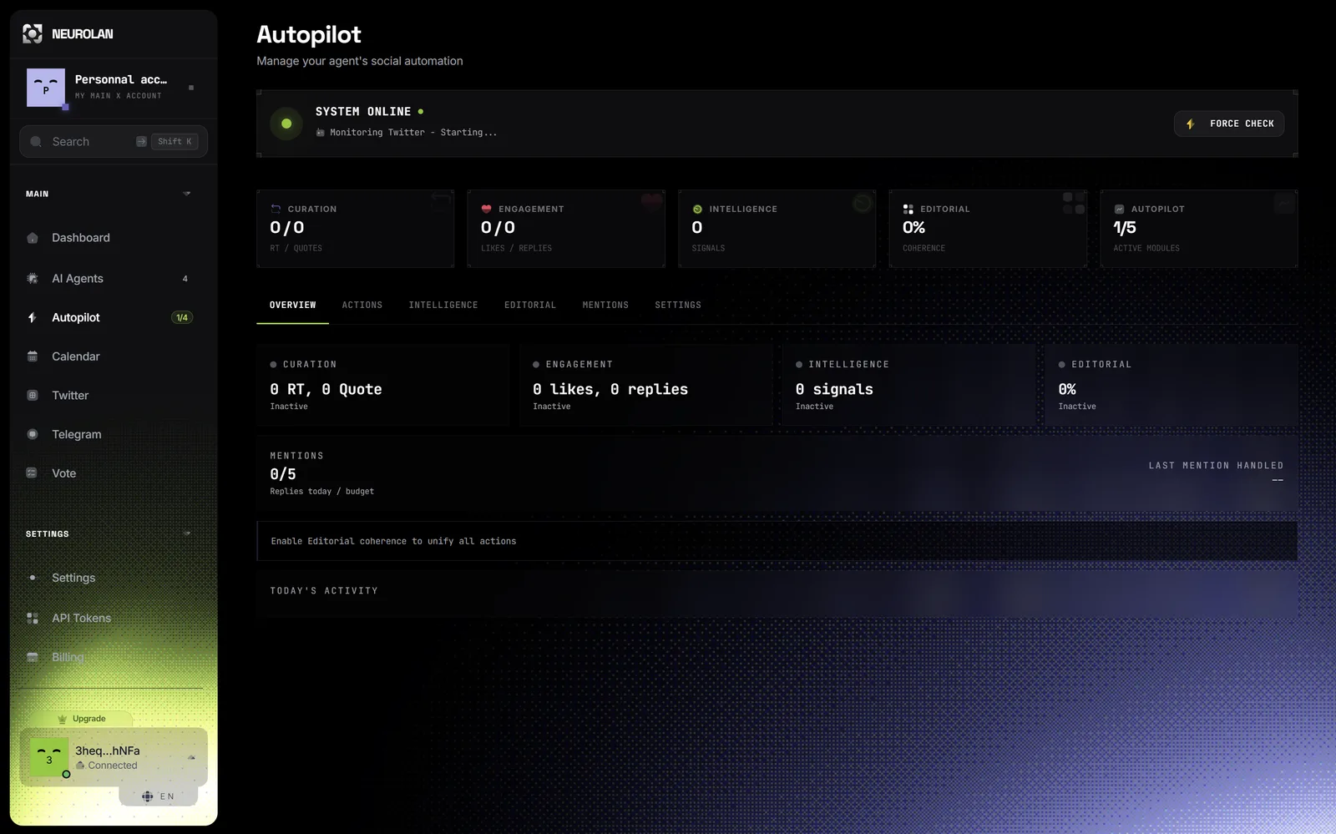
Task: Click the '0 signals' text
Action: pos(834,389)
